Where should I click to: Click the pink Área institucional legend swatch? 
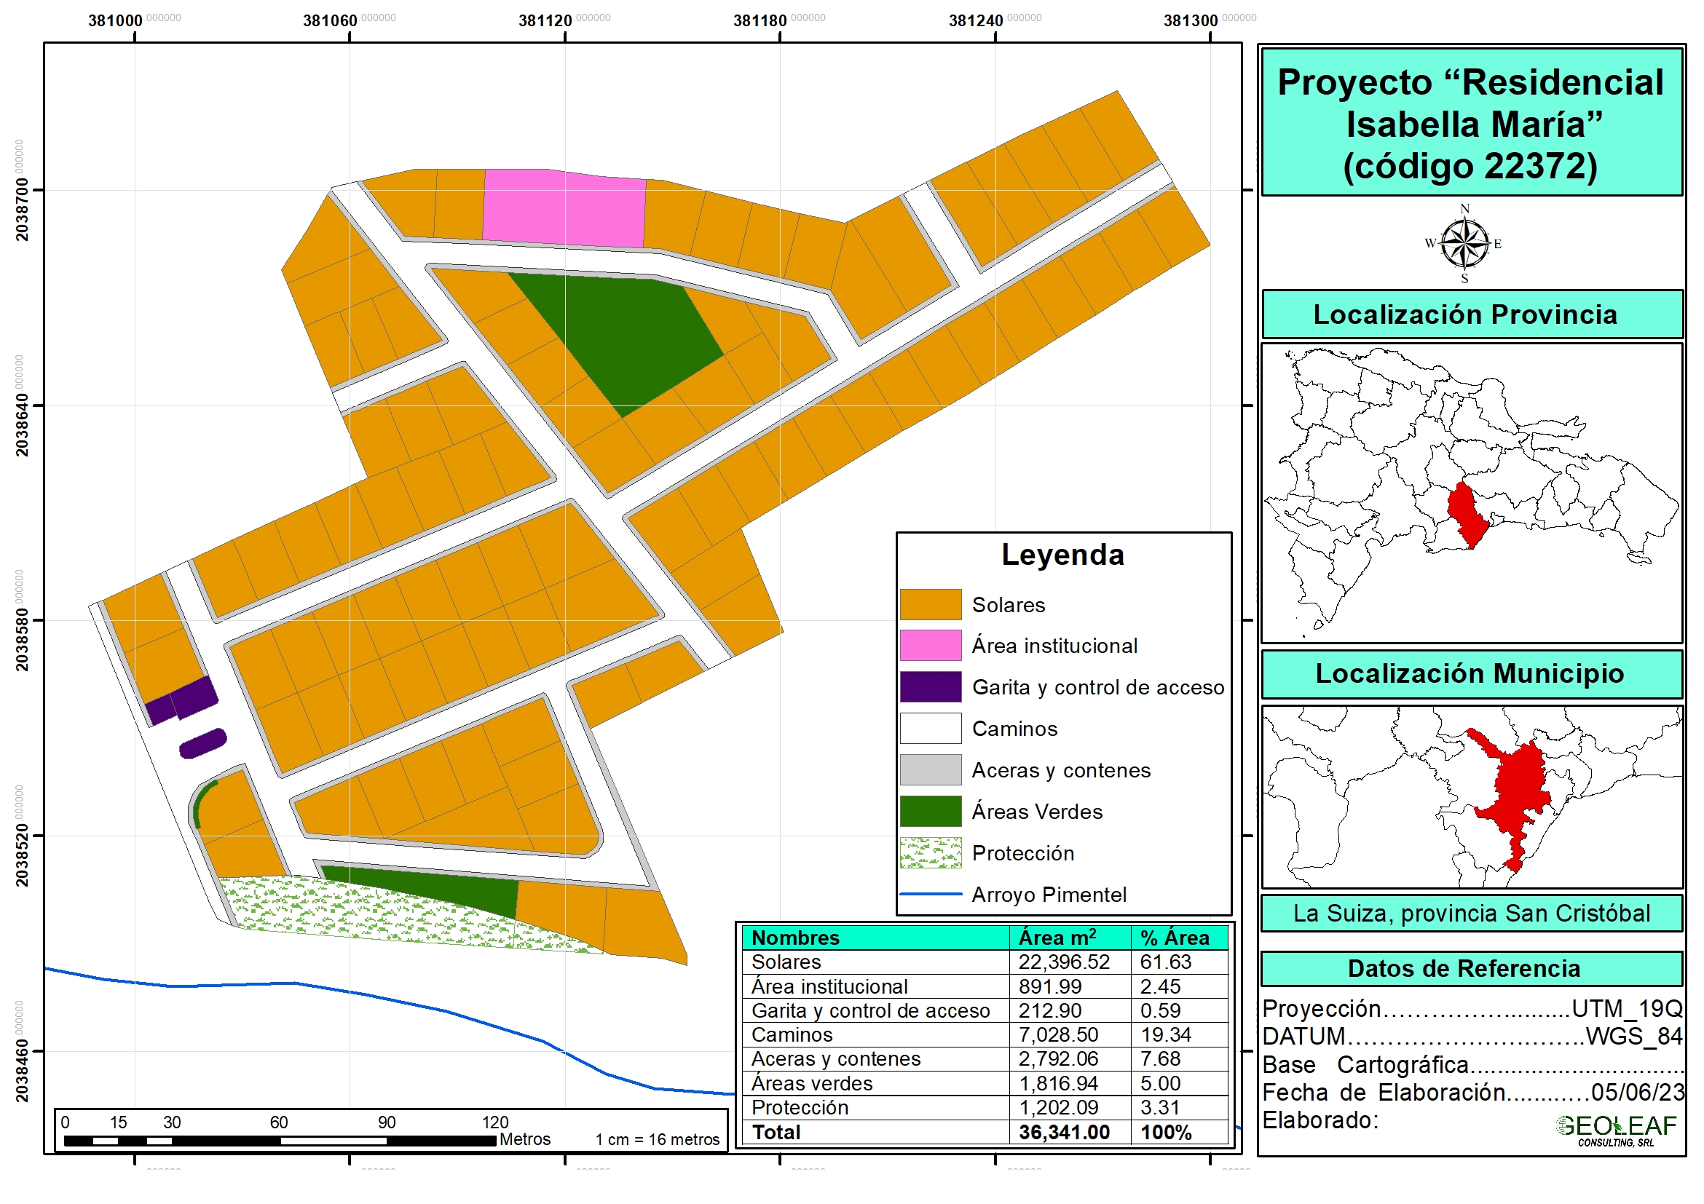tap(930, 646)
